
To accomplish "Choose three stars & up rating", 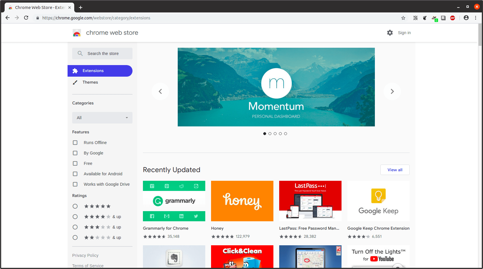I will click(75, 227).
